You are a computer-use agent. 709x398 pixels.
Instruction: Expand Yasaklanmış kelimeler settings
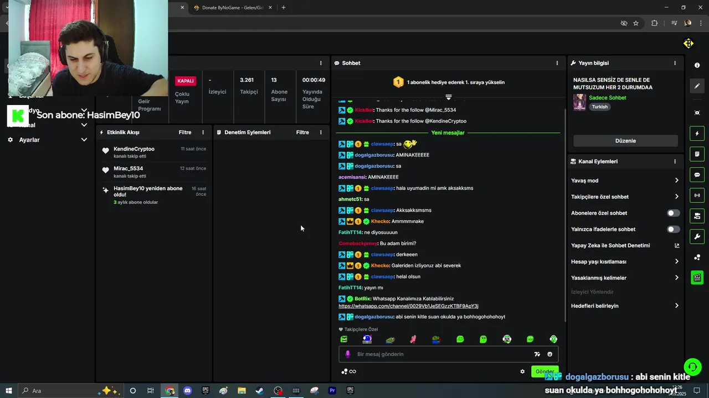pyautogui.click(x=625, y=277)
